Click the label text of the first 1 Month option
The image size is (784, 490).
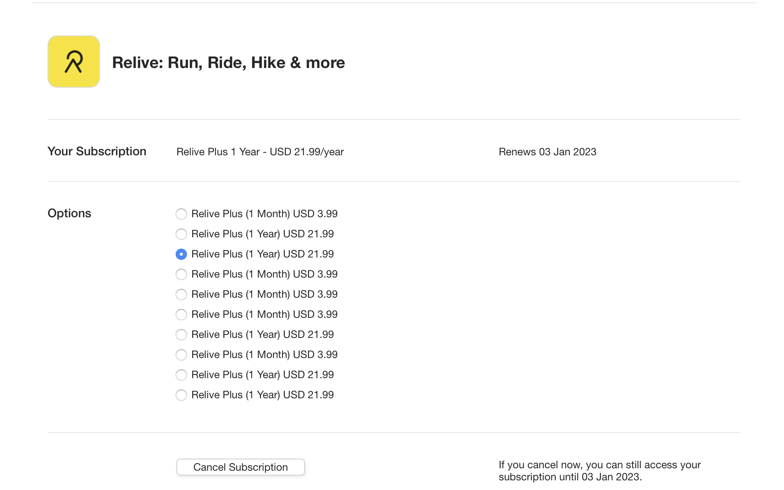264,214
